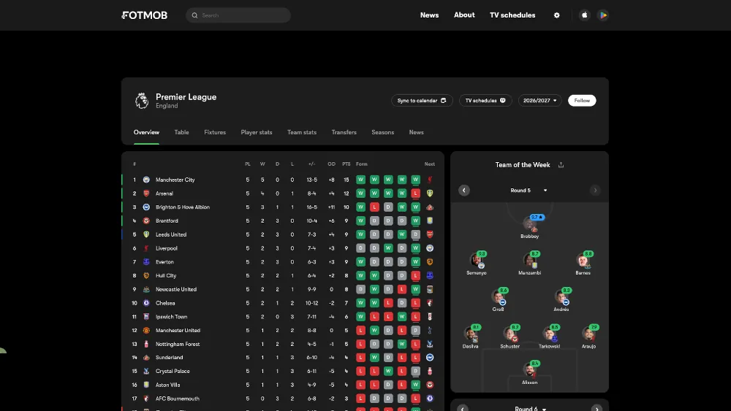Go to next Team of the Week round
Viewport: 731px width, 411px height.
coord(595,191)
